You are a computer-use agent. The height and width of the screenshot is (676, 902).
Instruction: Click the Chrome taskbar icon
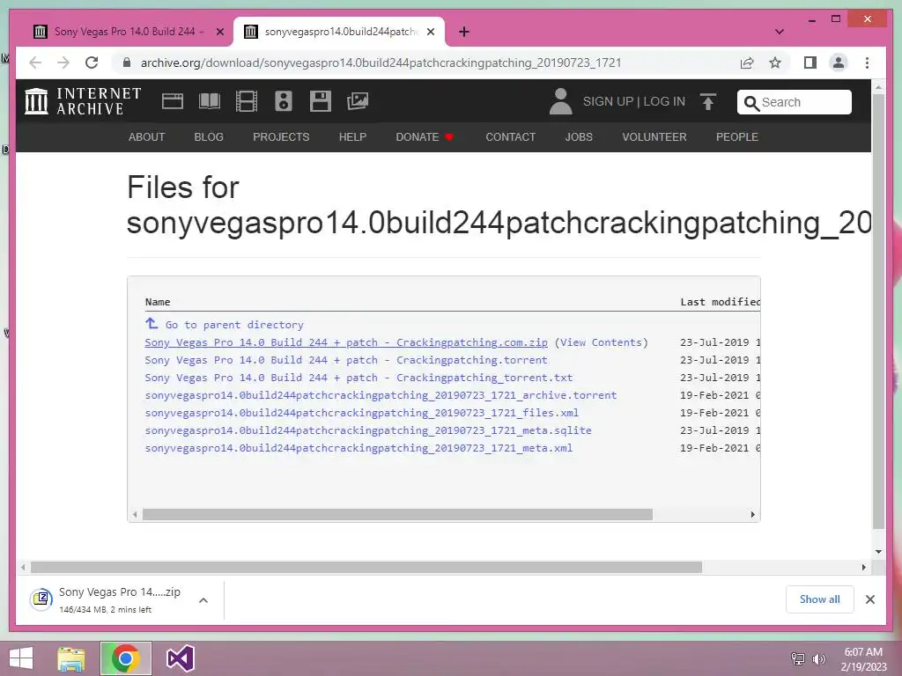tap(125, 658)
